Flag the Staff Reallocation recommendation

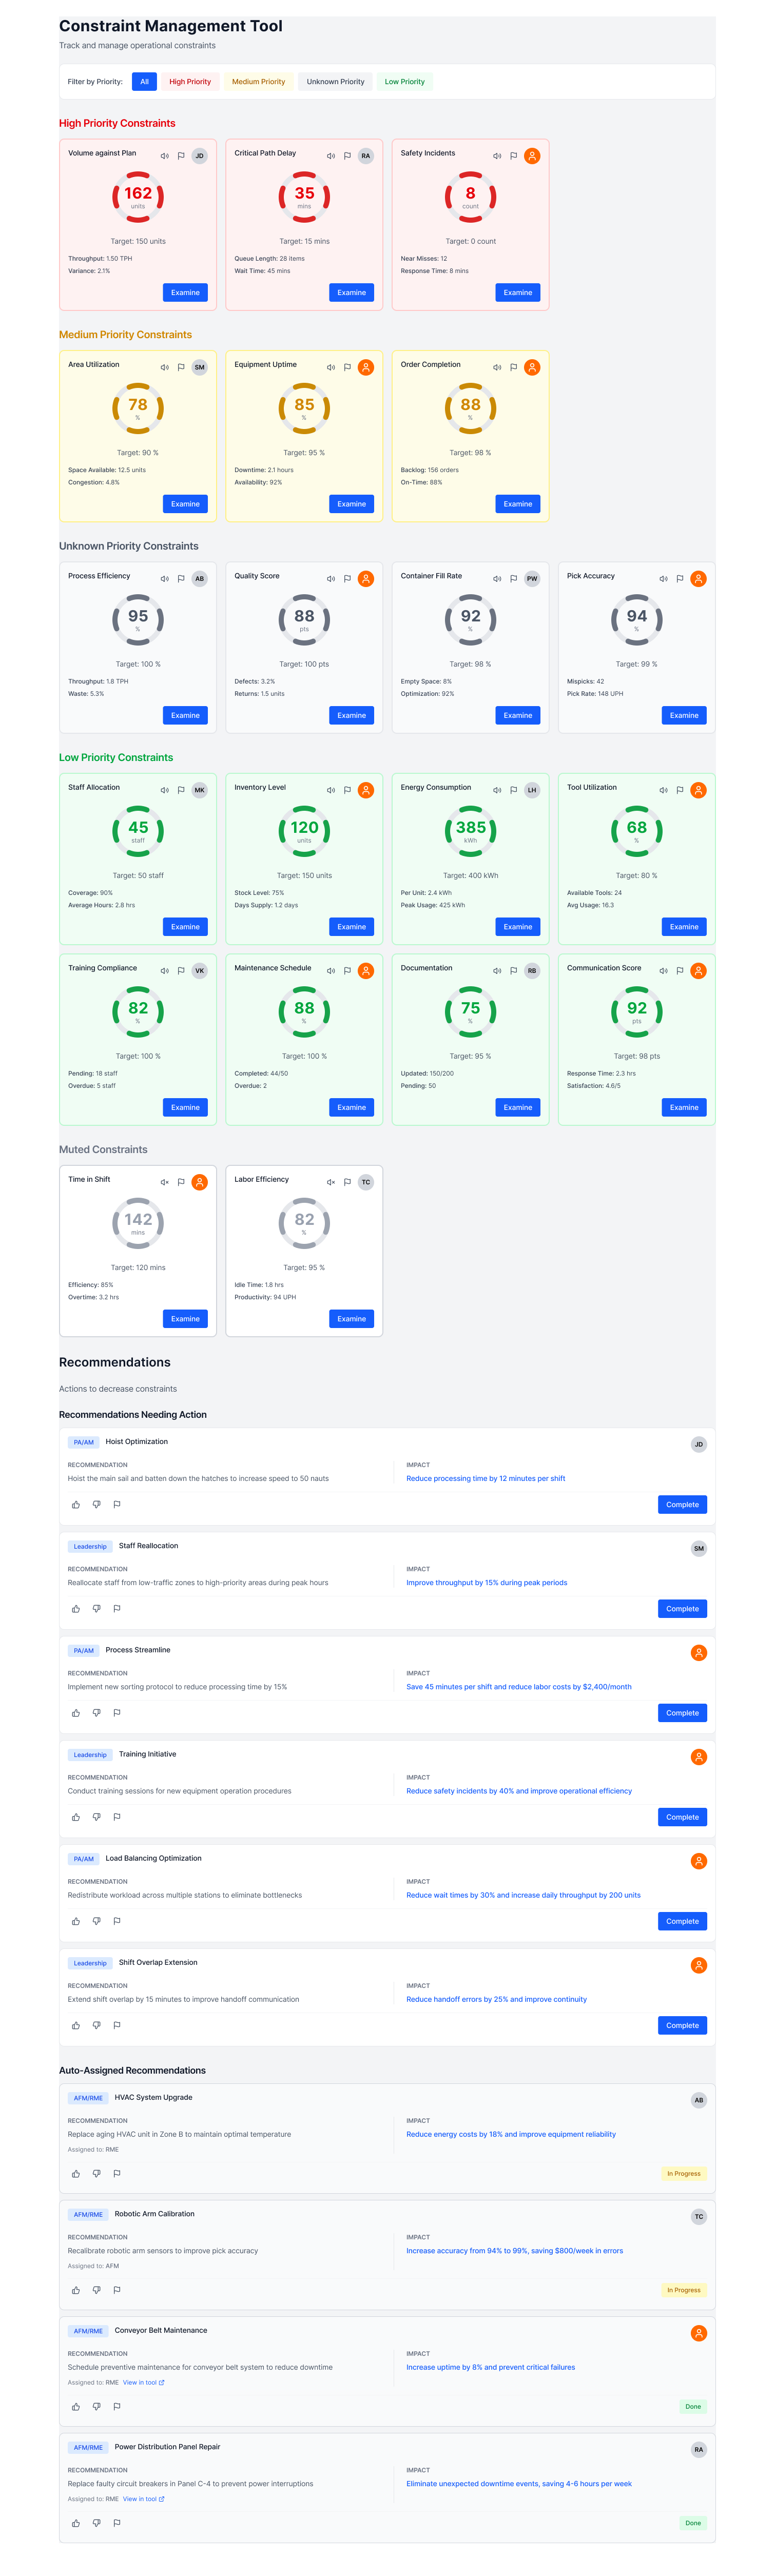point(117,1609)
